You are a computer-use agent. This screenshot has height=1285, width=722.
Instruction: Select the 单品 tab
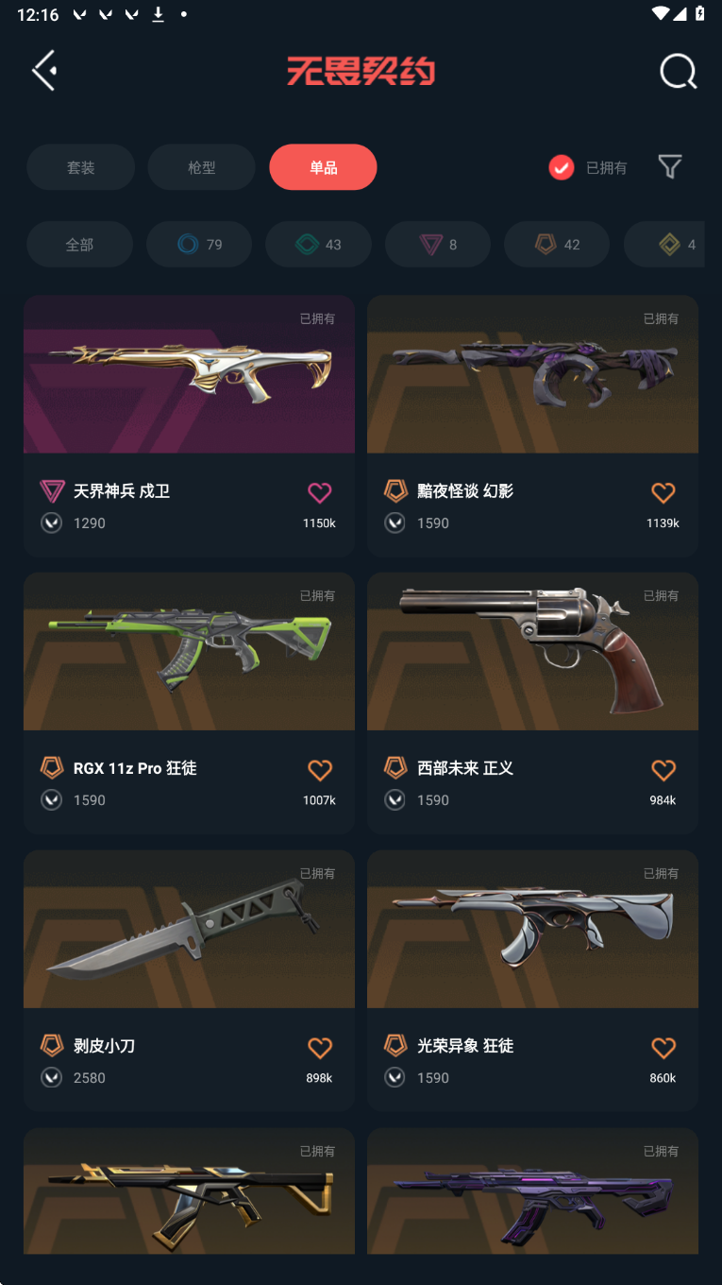323,167
